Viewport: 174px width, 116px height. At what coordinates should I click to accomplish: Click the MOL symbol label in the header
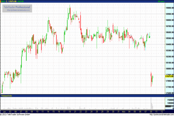[3, 1]
